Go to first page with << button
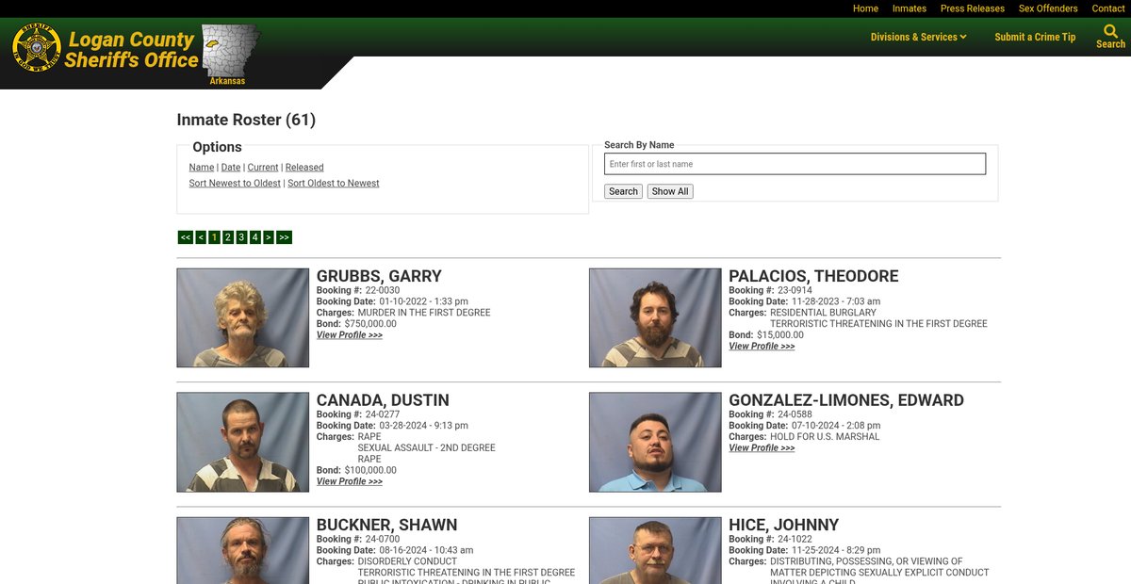The image size is (1131, 584). [x=186, y=237]
